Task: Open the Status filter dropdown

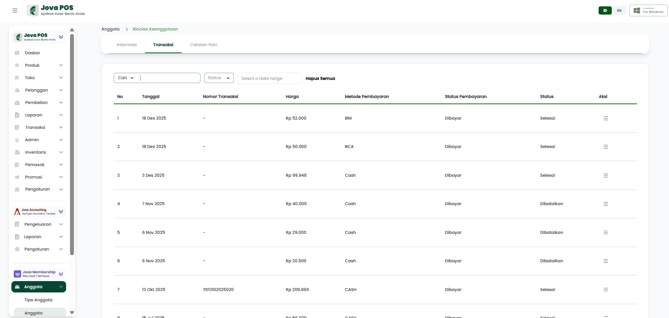Action: pos(219,78)
